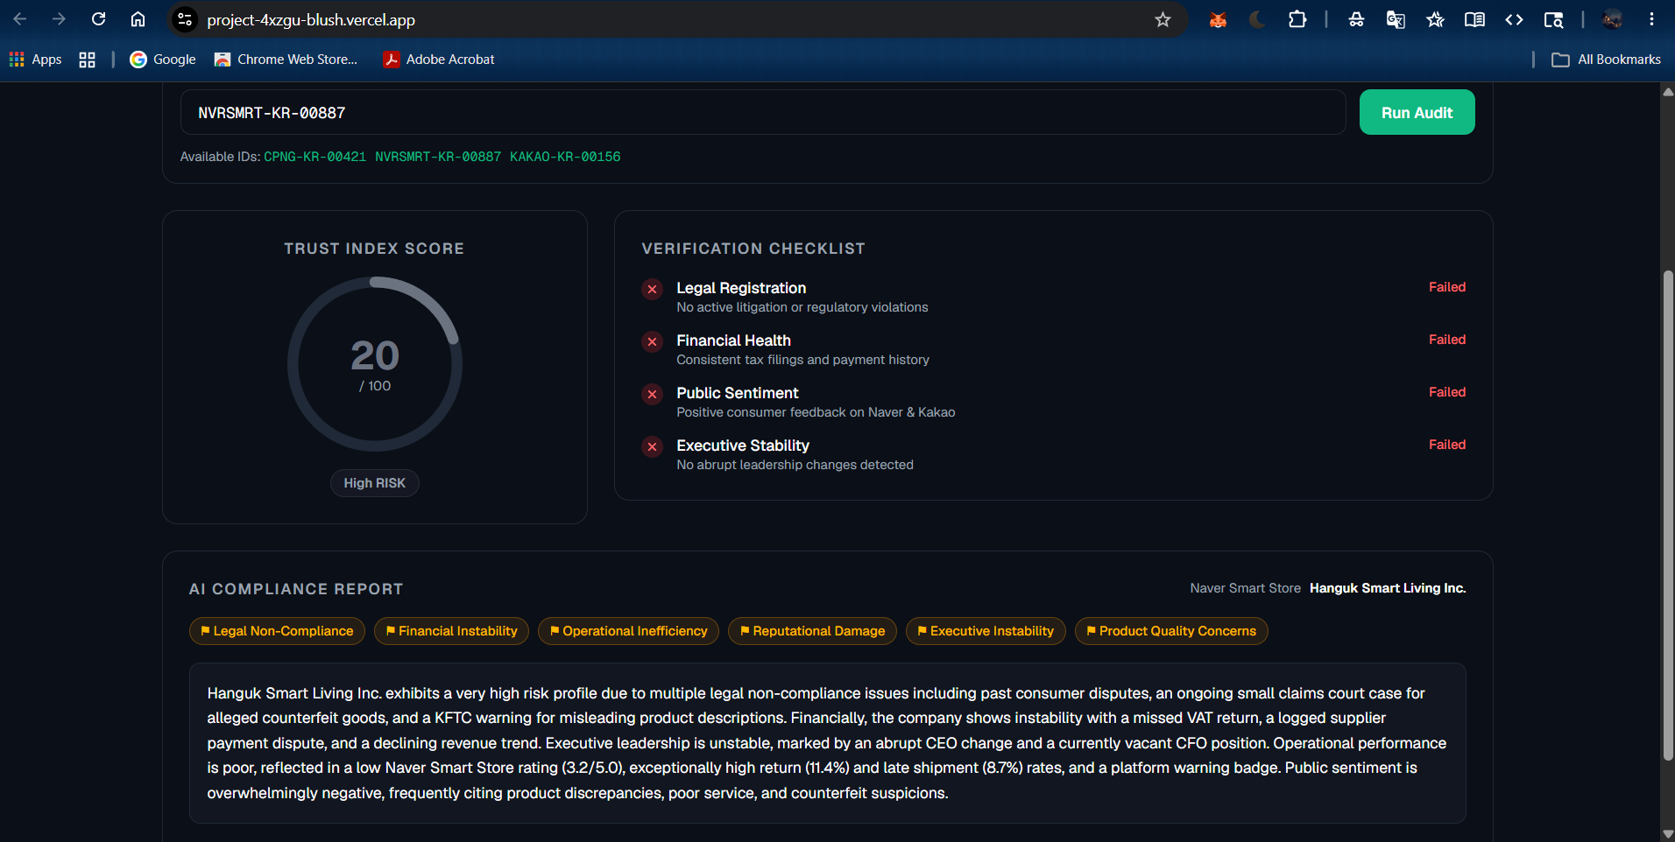The width and height of the screenshot is (1675, 842).
Task: Click the scrollbar down arrow
Action: coord(1668,834)
